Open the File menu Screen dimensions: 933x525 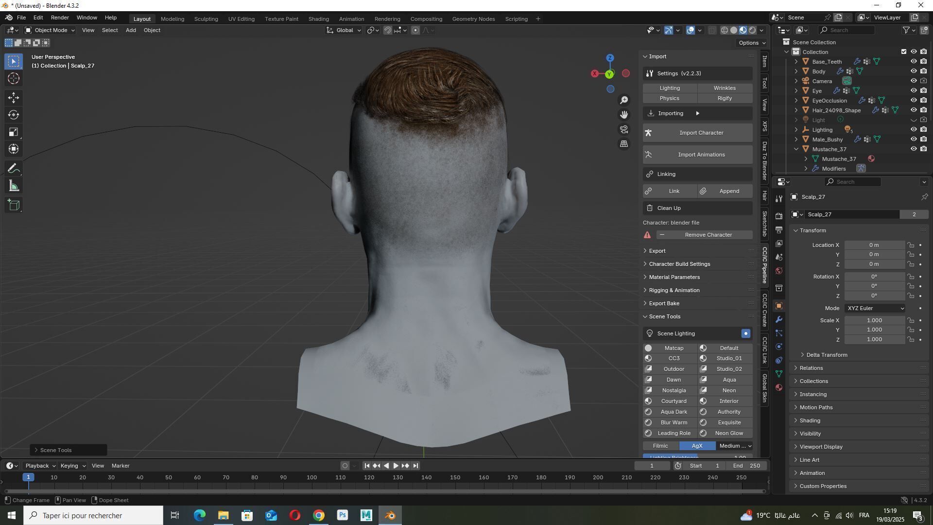[21, 17]
